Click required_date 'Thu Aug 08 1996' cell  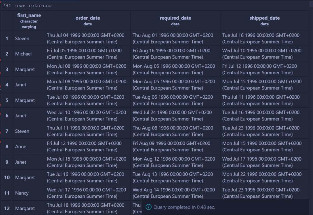pyautogui.click(x=175, y=131)
